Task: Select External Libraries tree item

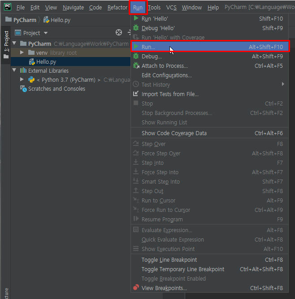Action: (x=71, y=71)
